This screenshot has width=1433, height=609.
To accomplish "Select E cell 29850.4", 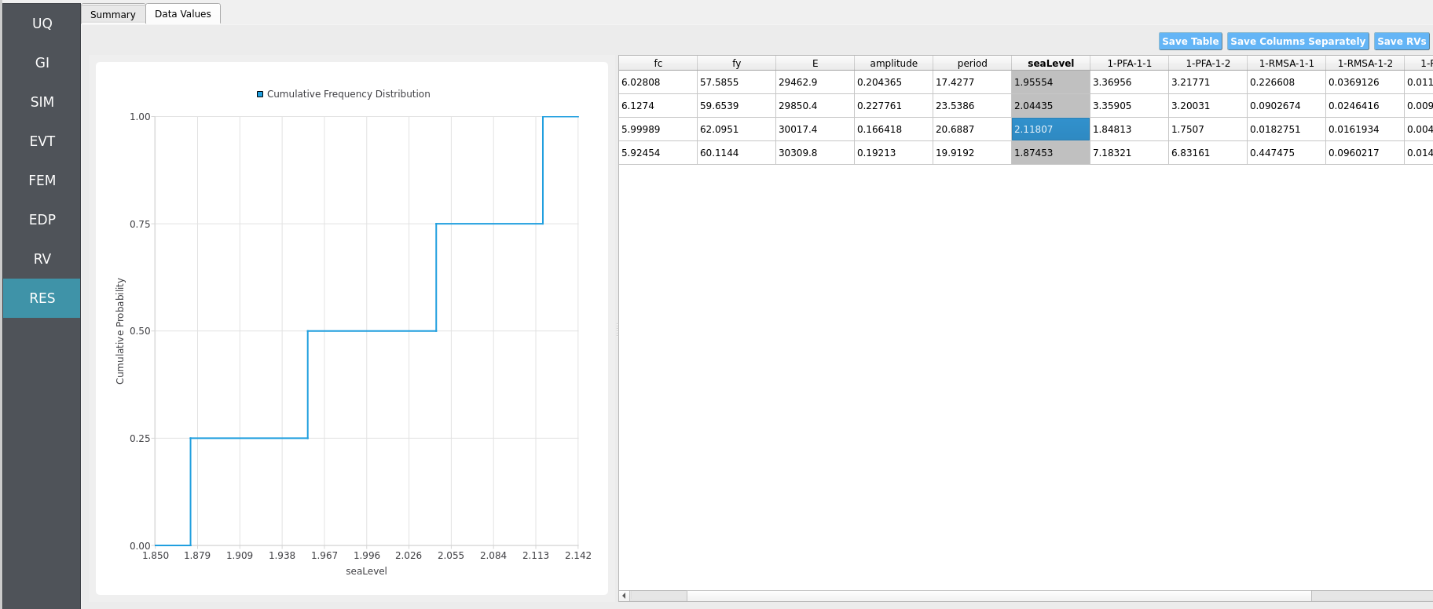I will pyautogui.click(x=815, y=106).
